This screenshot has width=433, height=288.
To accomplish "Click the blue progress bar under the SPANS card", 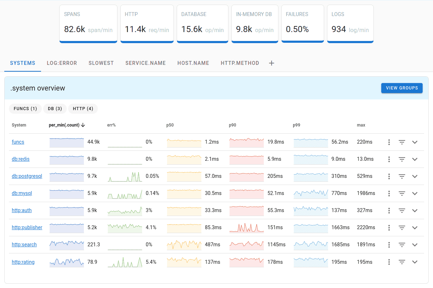I will click(x=88, y=41).
